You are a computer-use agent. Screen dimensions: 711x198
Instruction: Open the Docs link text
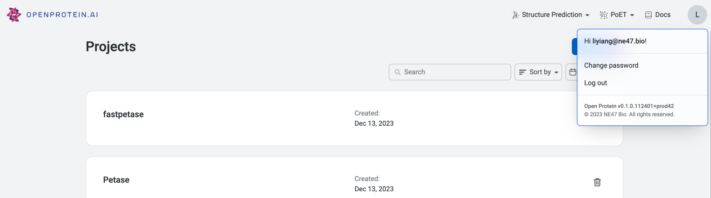663,15
